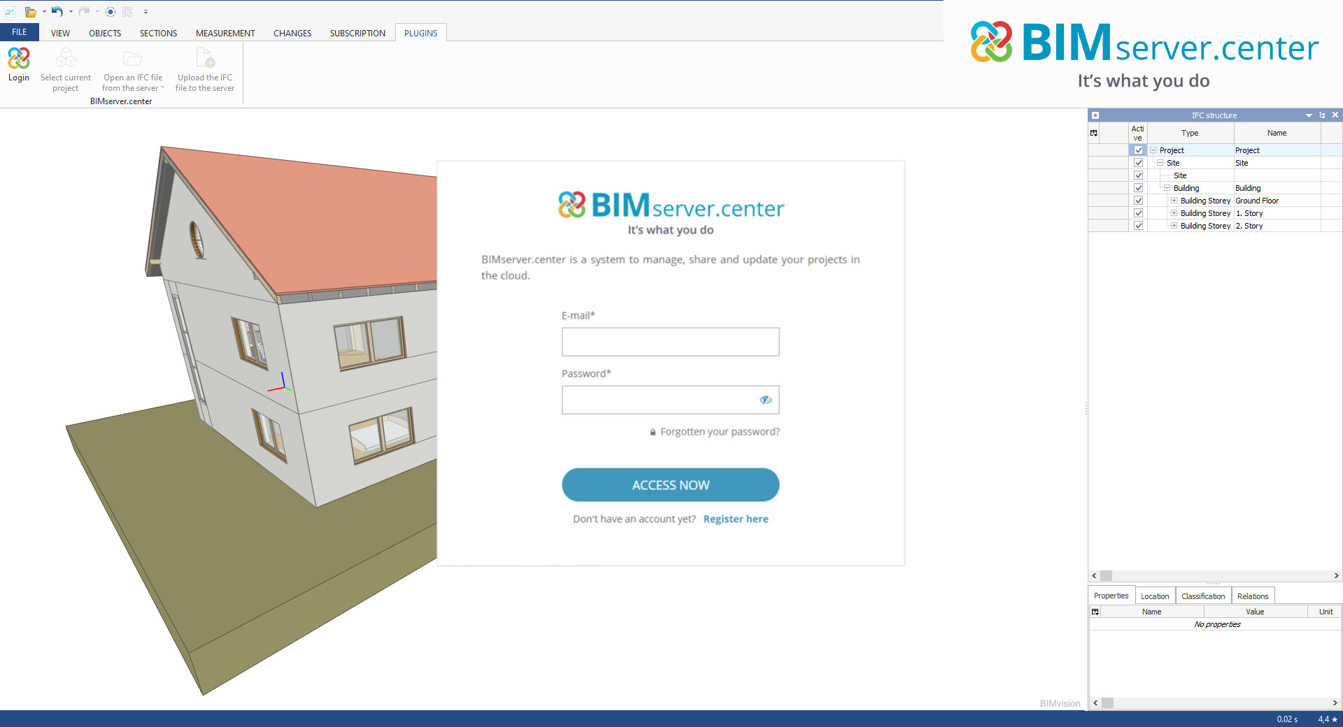Uncheck the Active checkbox for Building row

pyautogui.click(x=1138, y=188)
